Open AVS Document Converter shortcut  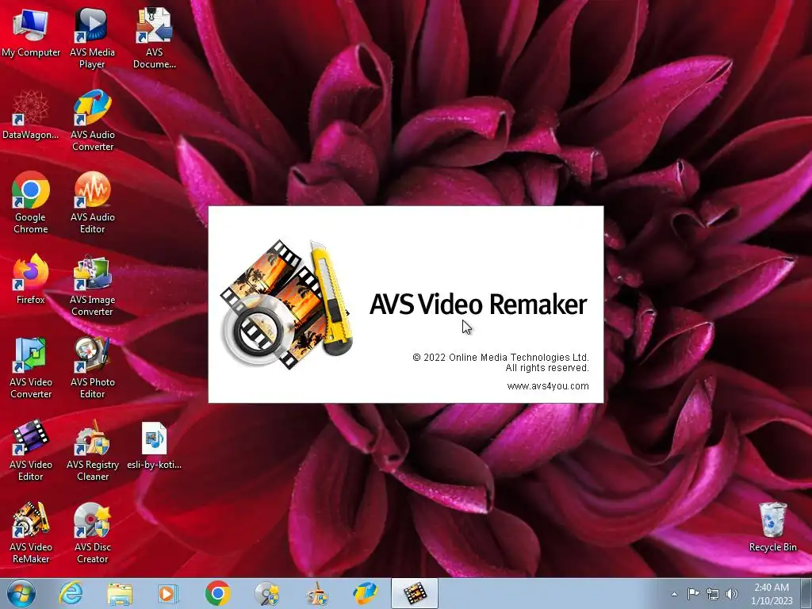[x=155, y=38]
